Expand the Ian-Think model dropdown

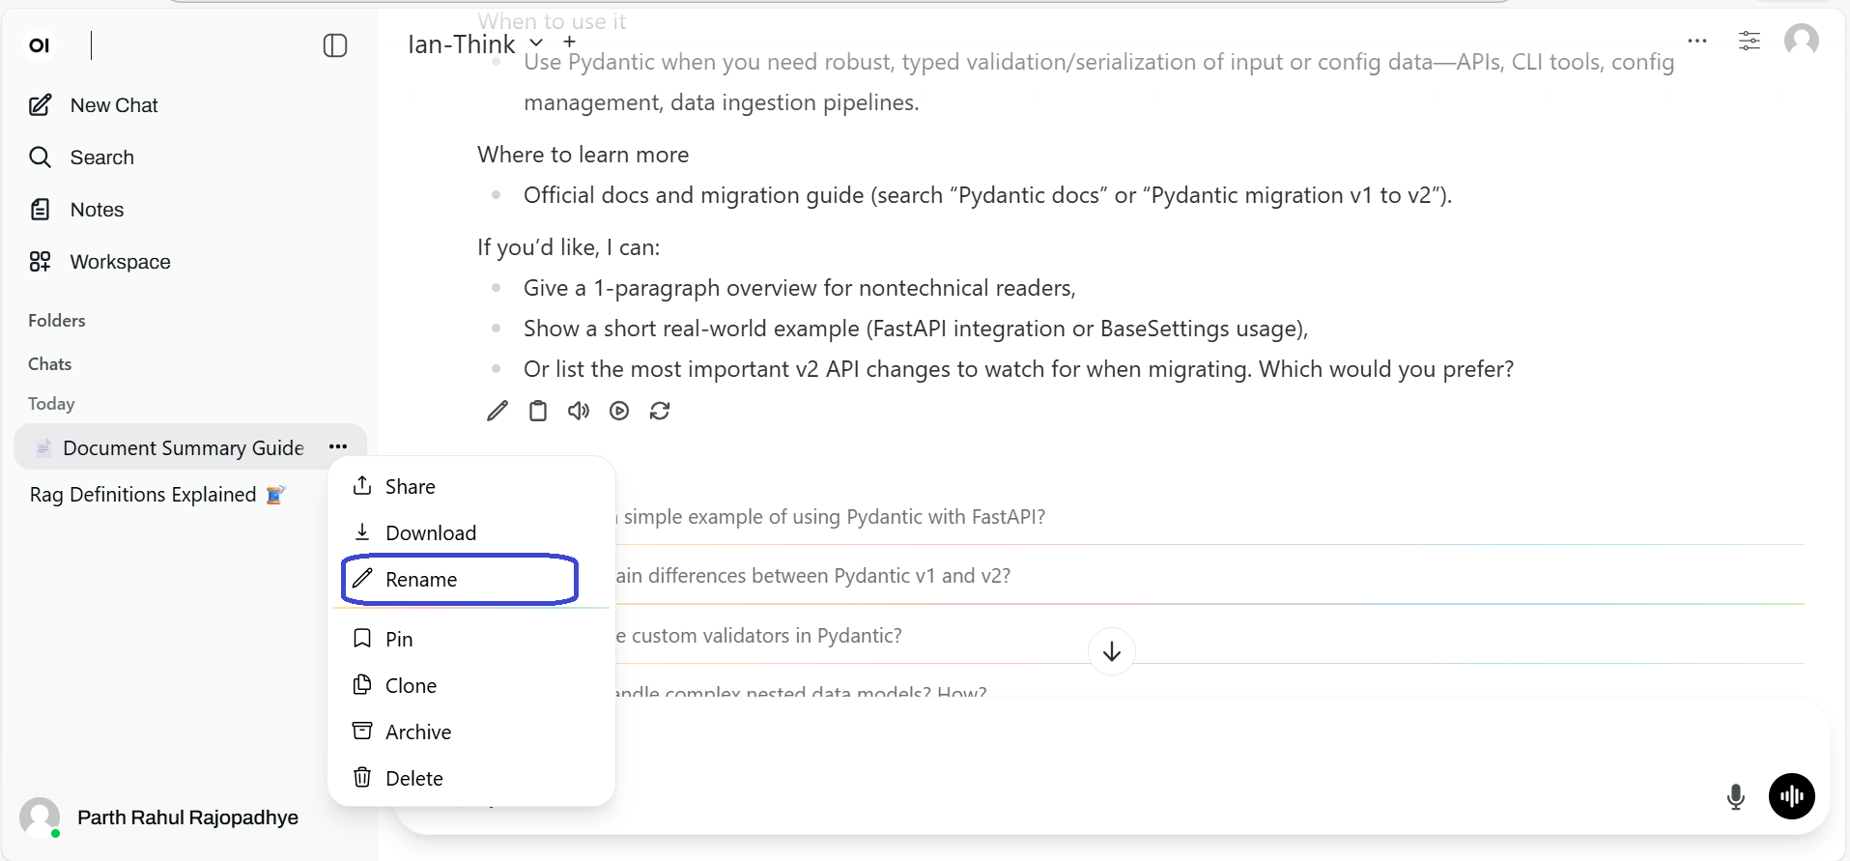536,43
